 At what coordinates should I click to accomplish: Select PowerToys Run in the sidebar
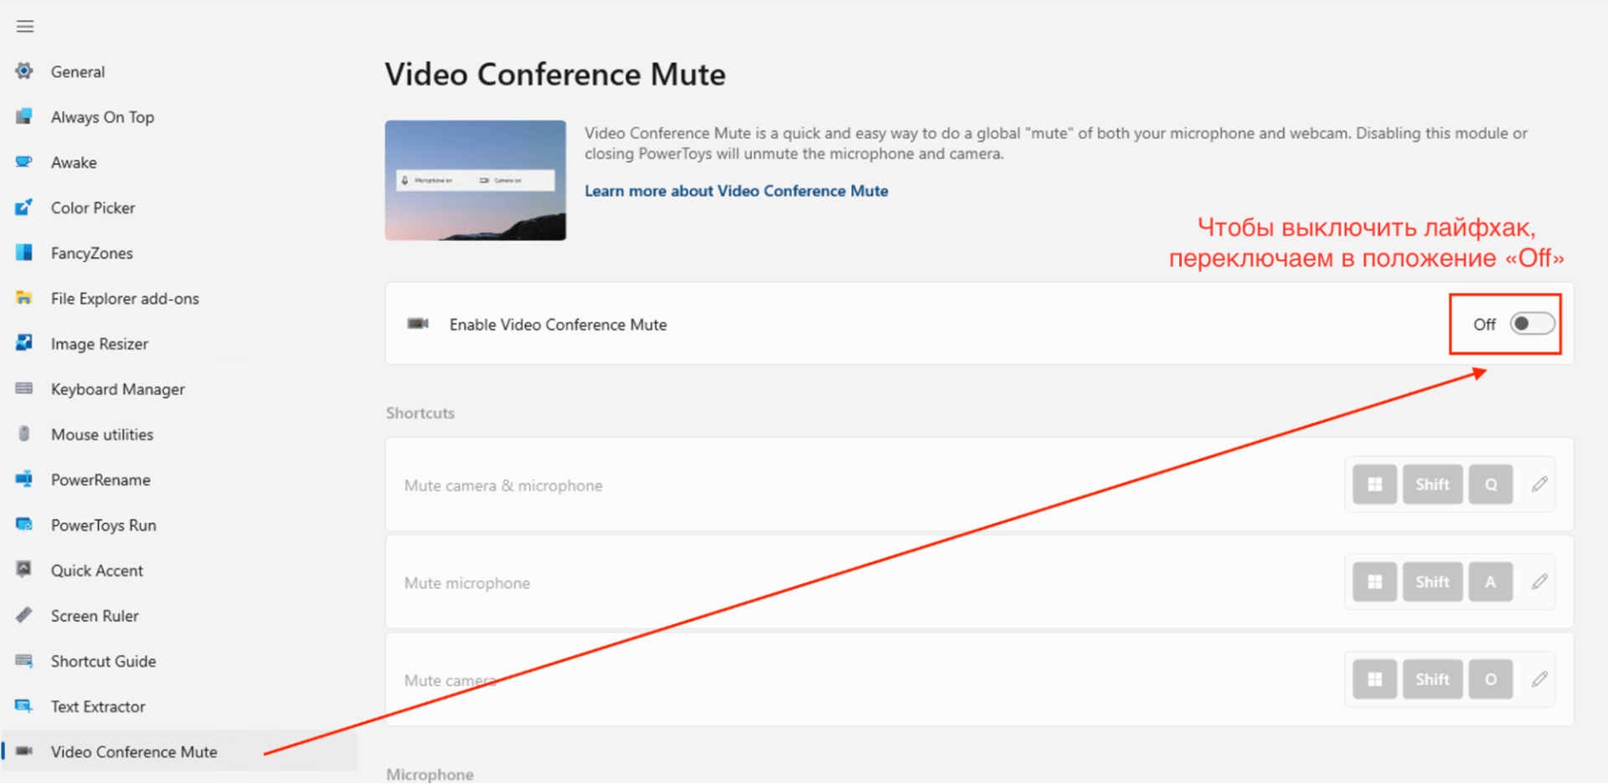[103, 525]
